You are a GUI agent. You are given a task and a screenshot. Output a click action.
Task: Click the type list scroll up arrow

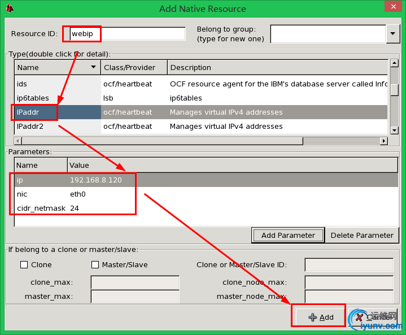(394, 63)
